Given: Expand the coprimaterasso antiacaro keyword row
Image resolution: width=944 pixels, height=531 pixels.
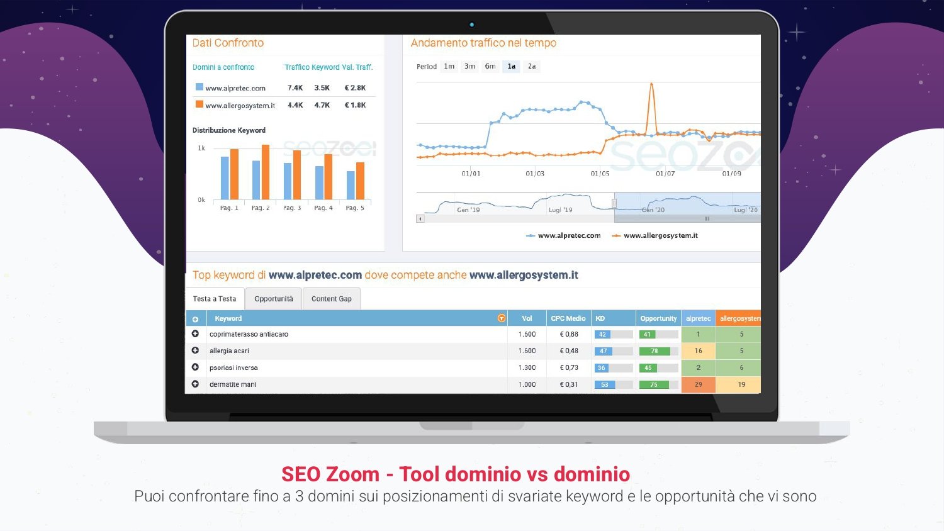Looking at the screenshot, I should [195, 334].
